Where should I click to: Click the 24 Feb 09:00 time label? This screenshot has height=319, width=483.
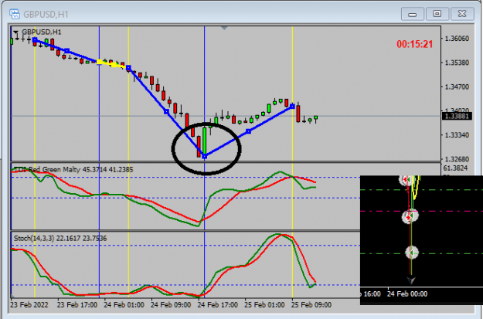171,305
